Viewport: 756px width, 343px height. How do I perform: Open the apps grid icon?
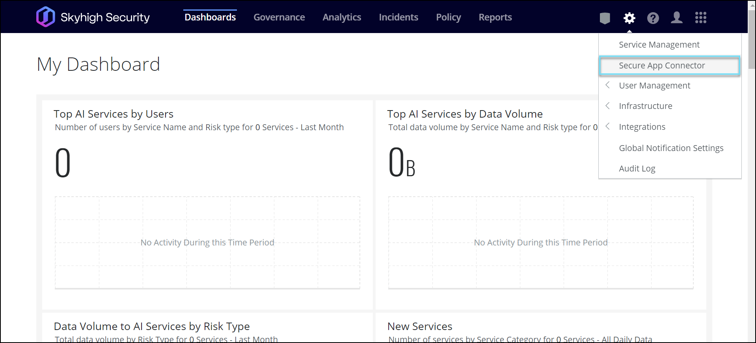click(700, 18)
